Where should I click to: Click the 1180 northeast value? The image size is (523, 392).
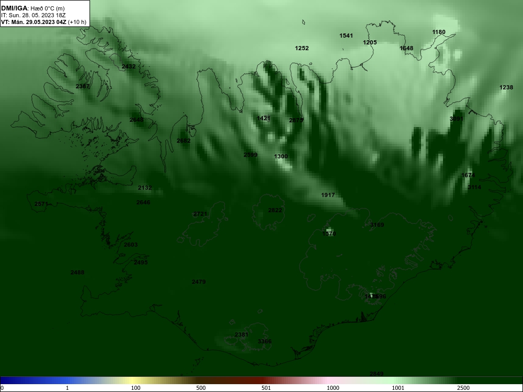439,32
